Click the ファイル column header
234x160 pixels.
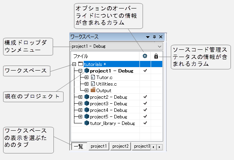[x=105, y=56]
